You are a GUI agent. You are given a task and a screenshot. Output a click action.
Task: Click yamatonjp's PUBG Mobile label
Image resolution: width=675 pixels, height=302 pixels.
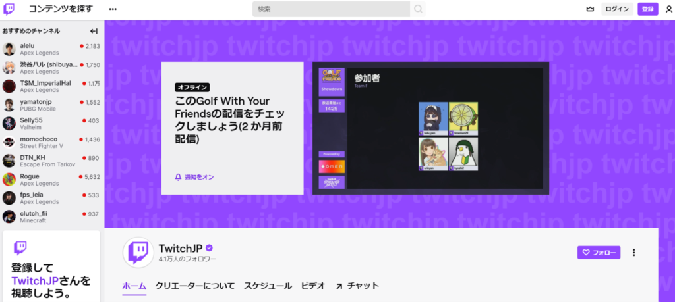(x=38, y=109)
